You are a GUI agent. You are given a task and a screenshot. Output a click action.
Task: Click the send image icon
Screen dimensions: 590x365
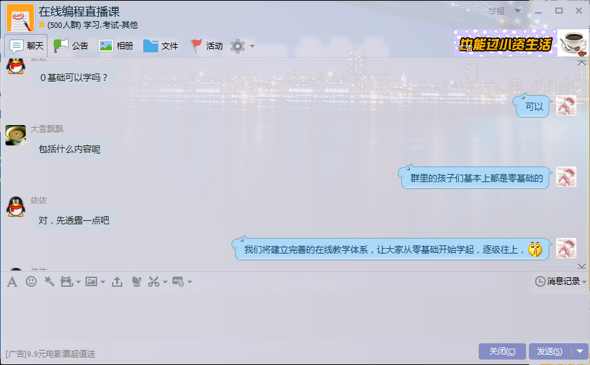[92, 281]
